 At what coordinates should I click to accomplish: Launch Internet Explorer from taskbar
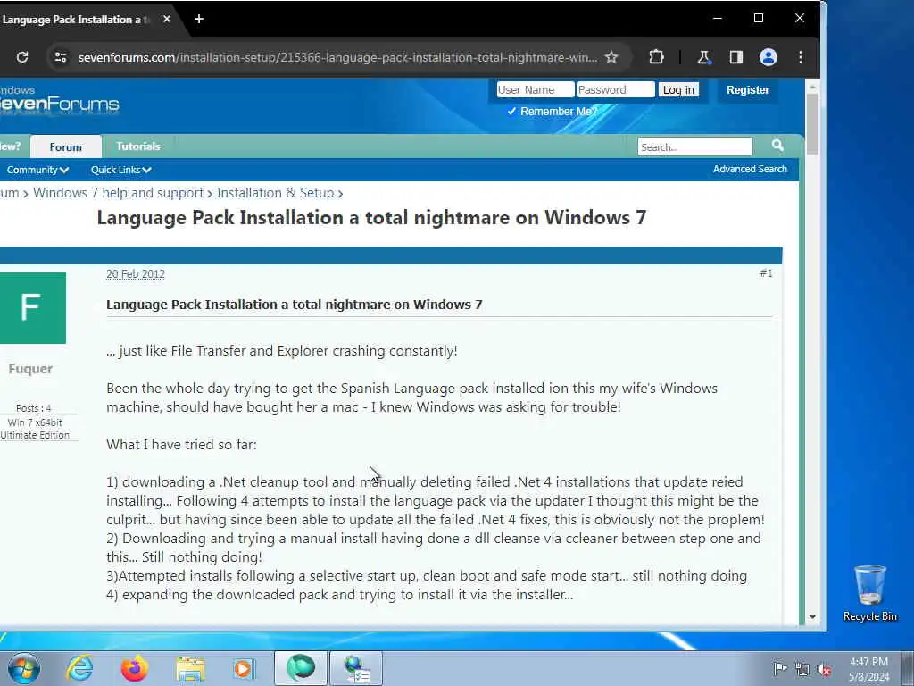(x=79, y=668)
